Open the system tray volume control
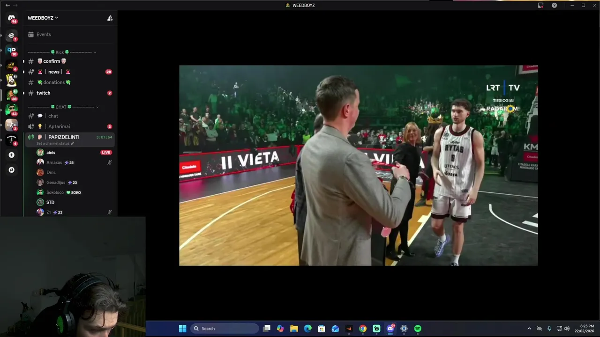 [x=567, y=329]
